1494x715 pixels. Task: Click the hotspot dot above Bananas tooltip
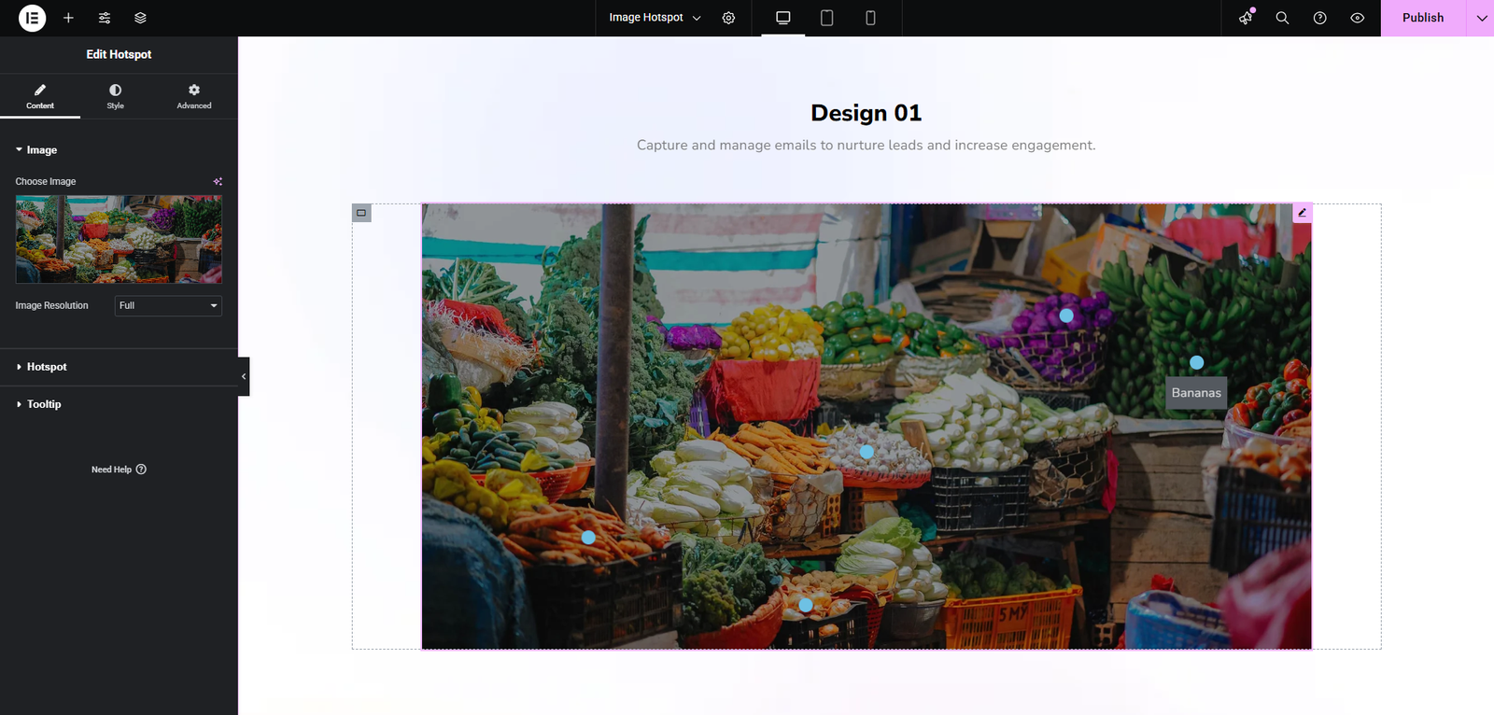click(x=1196, y=362)
